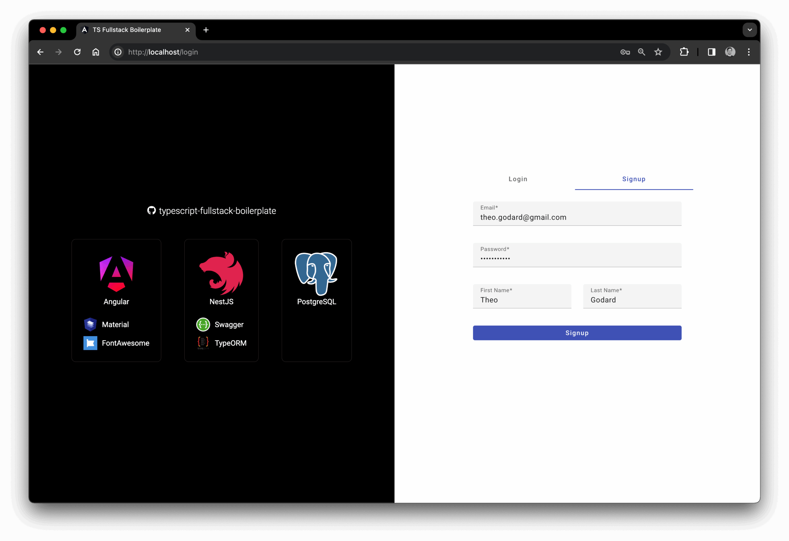
Task: Click the Angular logo
Action: click(x=117, y=274)
